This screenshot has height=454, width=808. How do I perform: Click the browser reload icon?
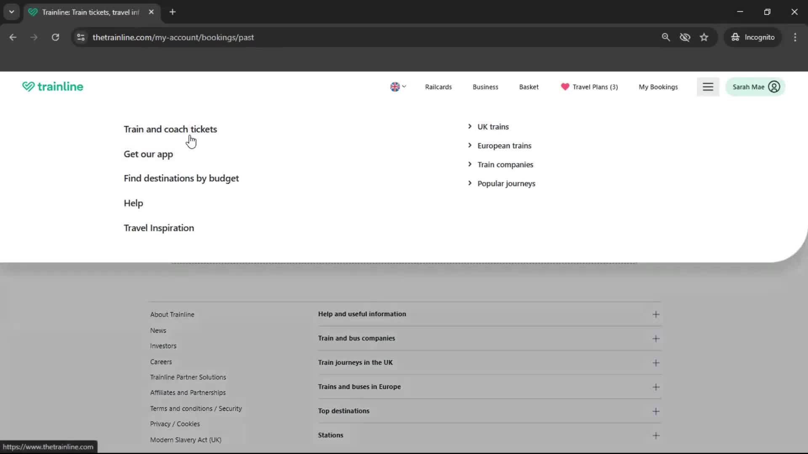point(55,37)
